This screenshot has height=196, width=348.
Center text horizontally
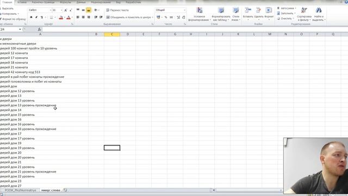coord(83,17)
